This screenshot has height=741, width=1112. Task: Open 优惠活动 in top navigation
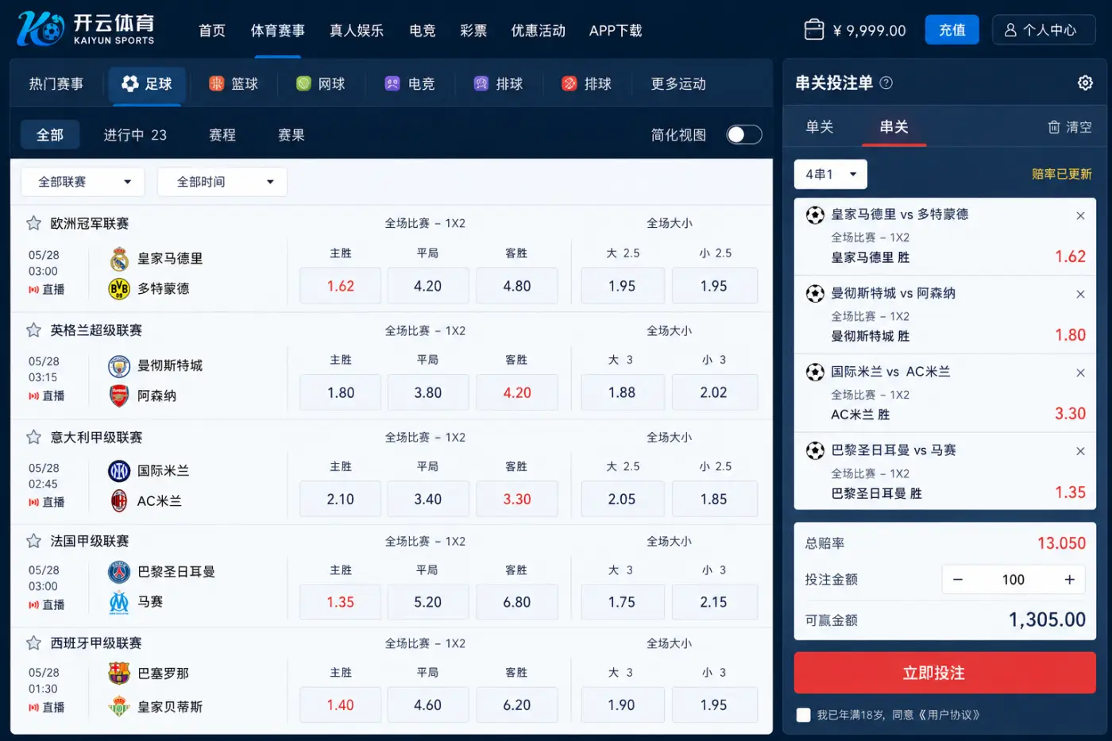(538, 30)
